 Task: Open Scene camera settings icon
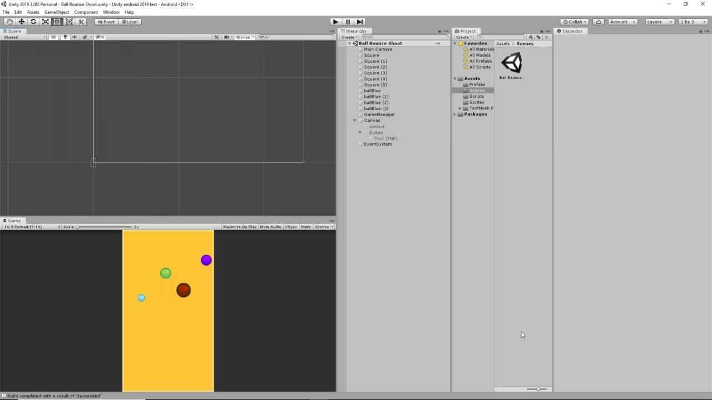(227, 37)
